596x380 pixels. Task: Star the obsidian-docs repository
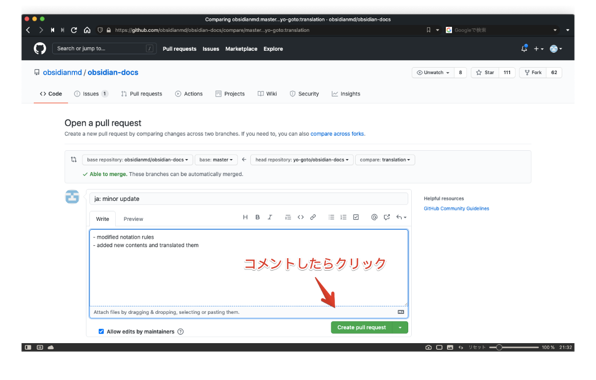485,73
